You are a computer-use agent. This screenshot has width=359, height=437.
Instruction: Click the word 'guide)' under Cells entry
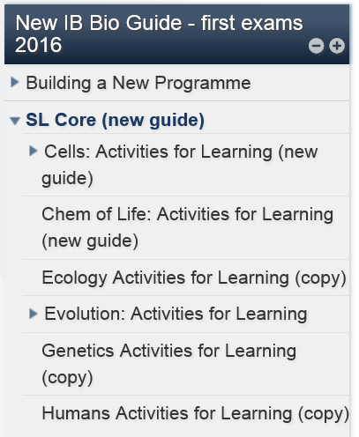[67, 178]
